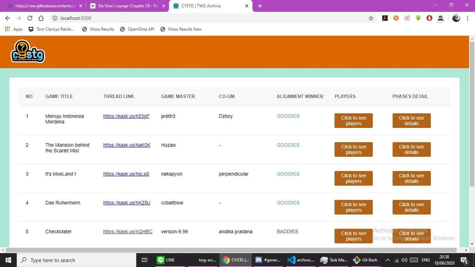Viewport: 475px width, 267px height.
Task: Open the LINE app in the taskbar
Action: click(x=166, y=260)
